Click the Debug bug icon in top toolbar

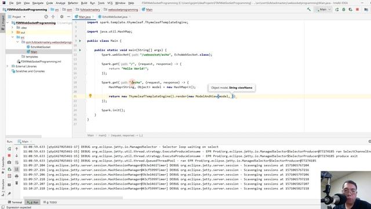click(x=344, y=9)
